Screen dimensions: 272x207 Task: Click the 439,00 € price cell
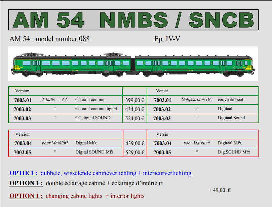tap(135, 143)
